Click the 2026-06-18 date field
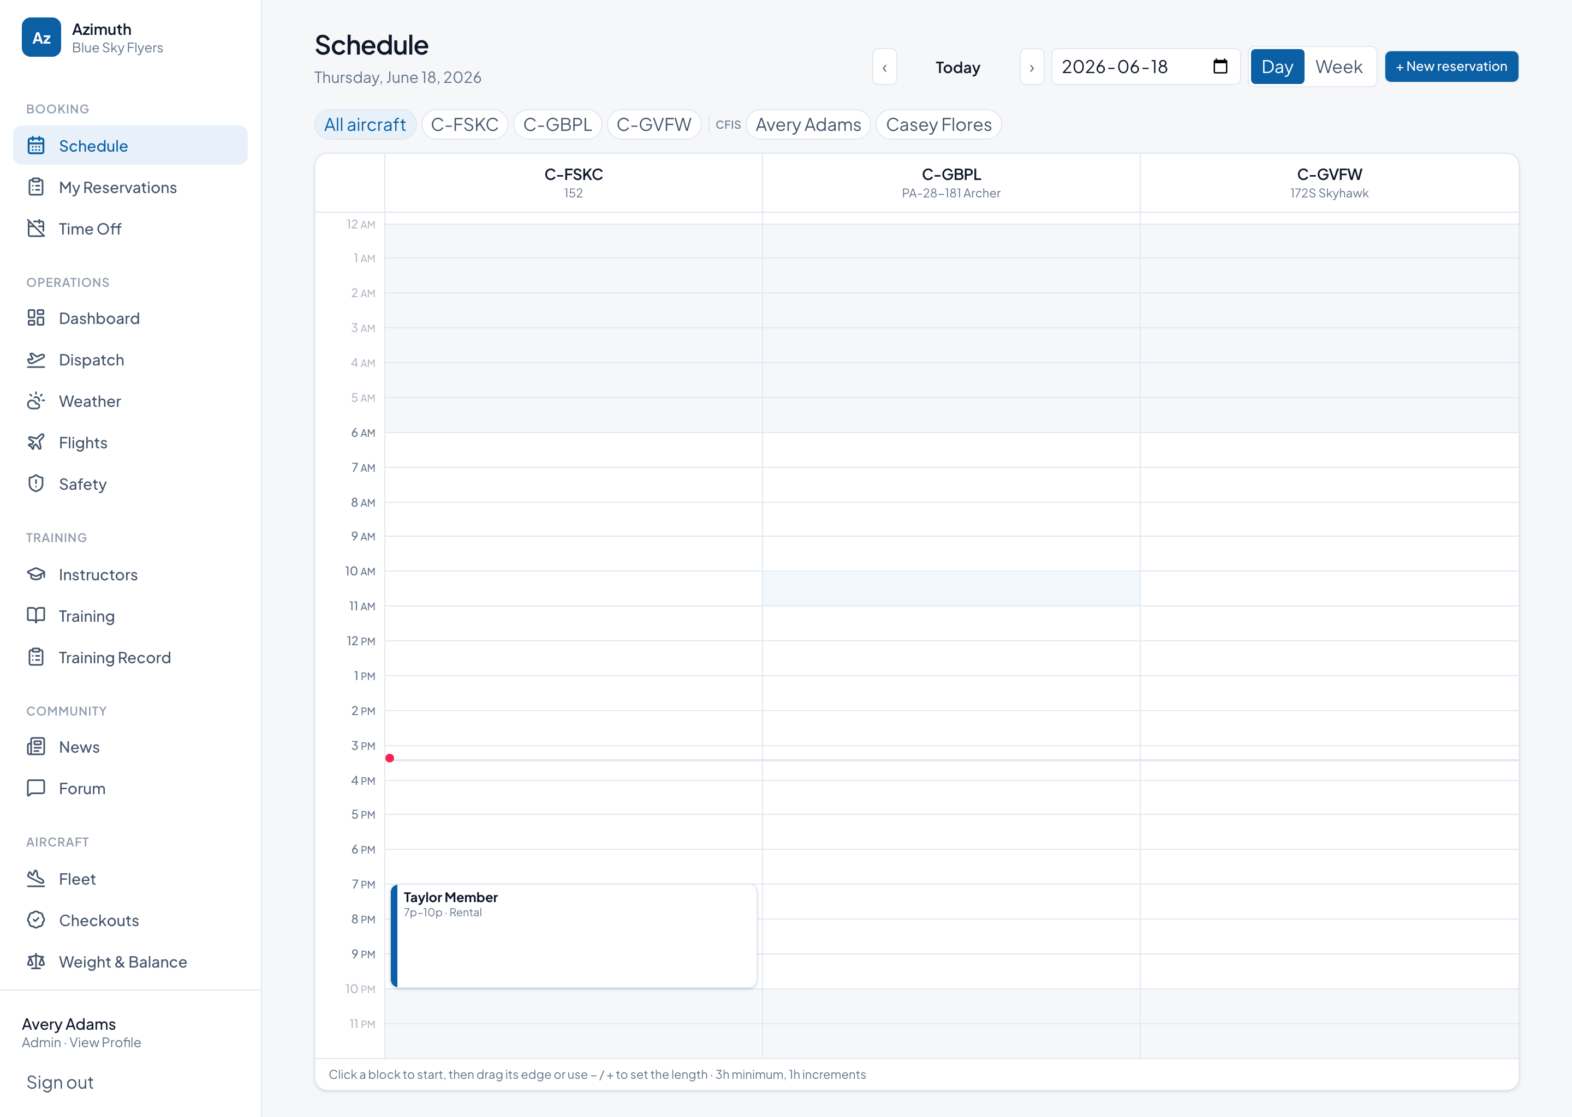The width and height of the screenshot is (1572, 1117). coord(1145,67)
